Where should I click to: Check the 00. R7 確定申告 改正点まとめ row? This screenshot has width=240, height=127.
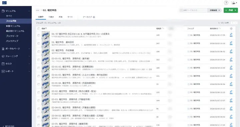click(x=39, y=35)
